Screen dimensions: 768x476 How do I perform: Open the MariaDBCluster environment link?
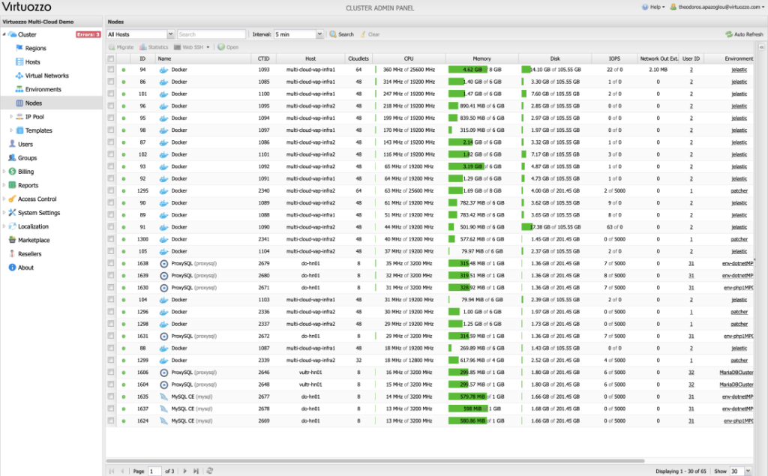pyautogui.click(x=739, y=373)
